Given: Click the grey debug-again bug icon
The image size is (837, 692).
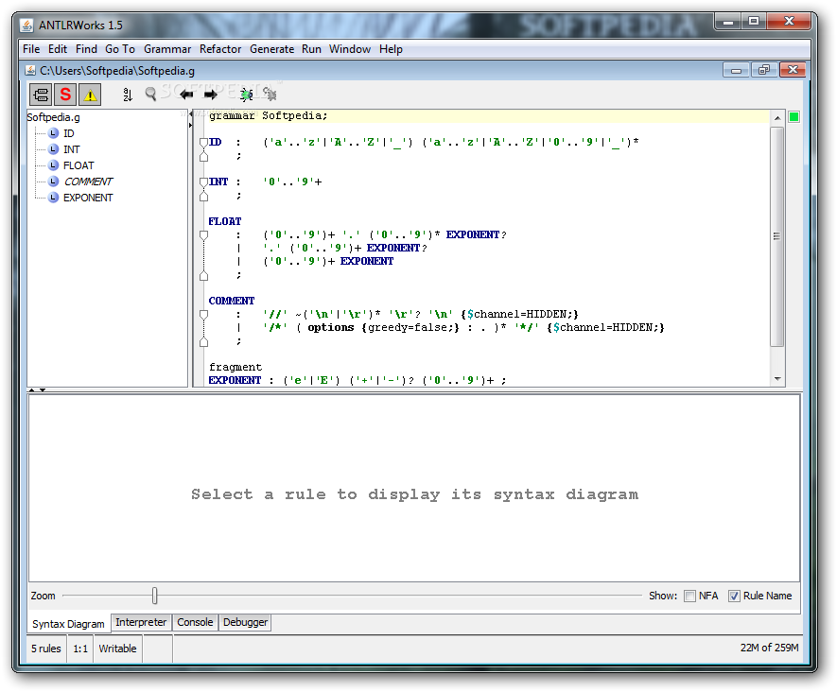Looking at the screenshot, I should pyautogui.click(x=270, y=95).
